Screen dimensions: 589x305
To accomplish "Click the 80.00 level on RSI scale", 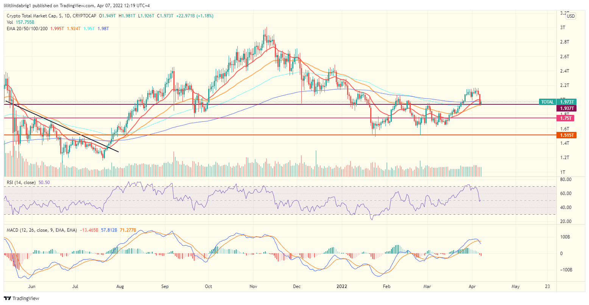I will 565,180.
